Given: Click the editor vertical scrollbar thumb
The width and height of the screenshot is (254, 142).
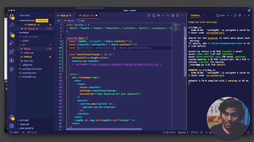Looking at the screenshot, I should [x=185, y=52].
